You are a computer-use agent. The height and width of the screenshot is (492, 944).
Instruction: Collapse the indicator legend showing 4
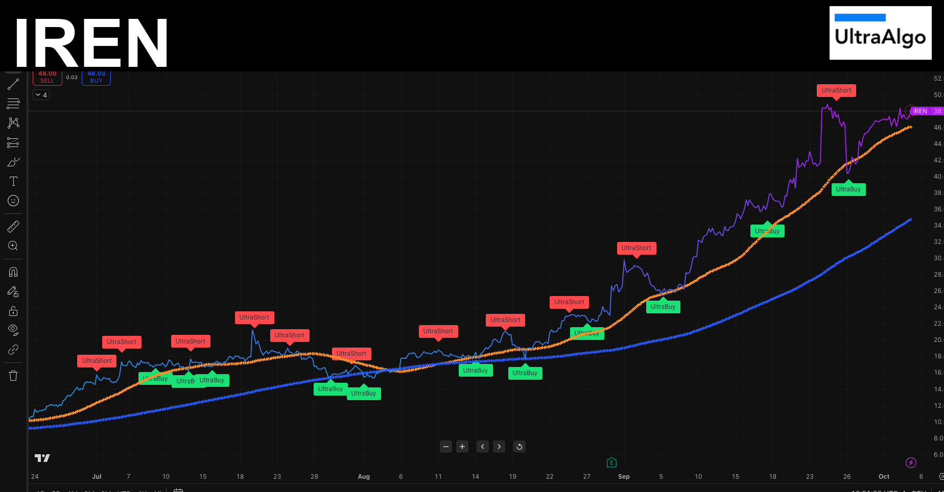pos(41,95)
